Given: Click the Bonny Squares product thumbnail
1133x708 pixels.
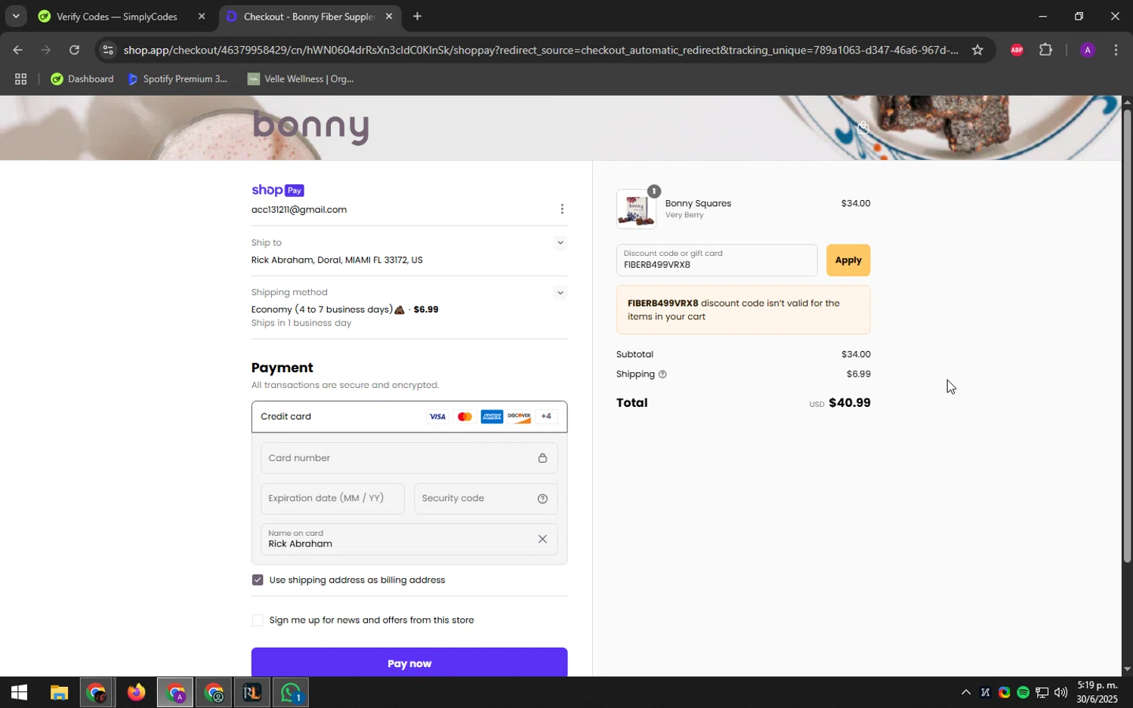Looking at the screenshot, I should point(636,209).
